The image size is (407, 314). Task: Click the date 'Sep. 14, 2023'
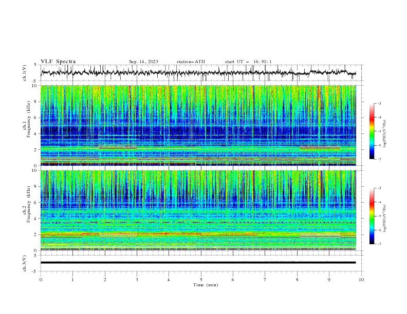[x=143, y=62]
